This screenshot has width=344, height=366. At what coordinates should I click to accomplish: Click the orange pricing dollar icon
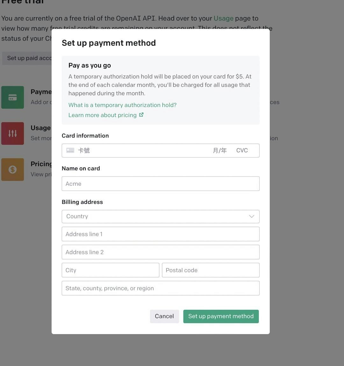13,170
